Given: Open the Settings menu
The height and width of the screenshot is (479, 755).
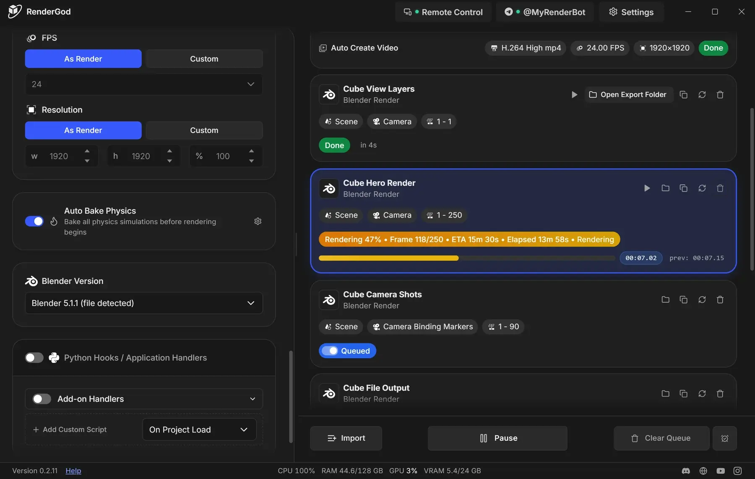Looking at the screenshot, I should (x=631, y=12).
